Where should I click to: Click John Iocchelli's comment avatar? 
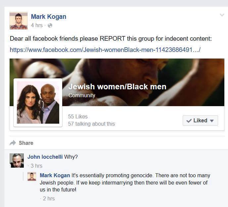point(17,160)
